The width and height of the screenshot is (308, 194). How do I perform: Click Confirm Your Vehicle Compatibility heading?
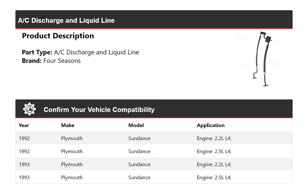[x=99, y=110]
